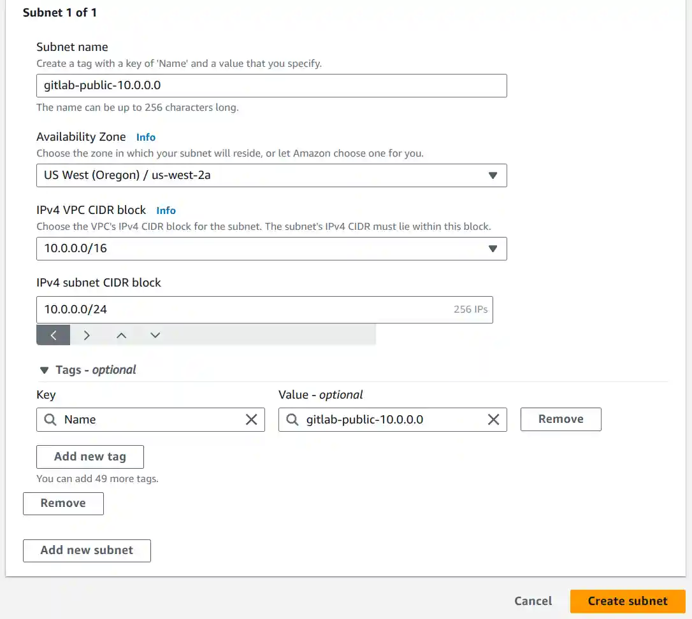Click Add new tag
The image size is (692, 619).
[90, 457]
